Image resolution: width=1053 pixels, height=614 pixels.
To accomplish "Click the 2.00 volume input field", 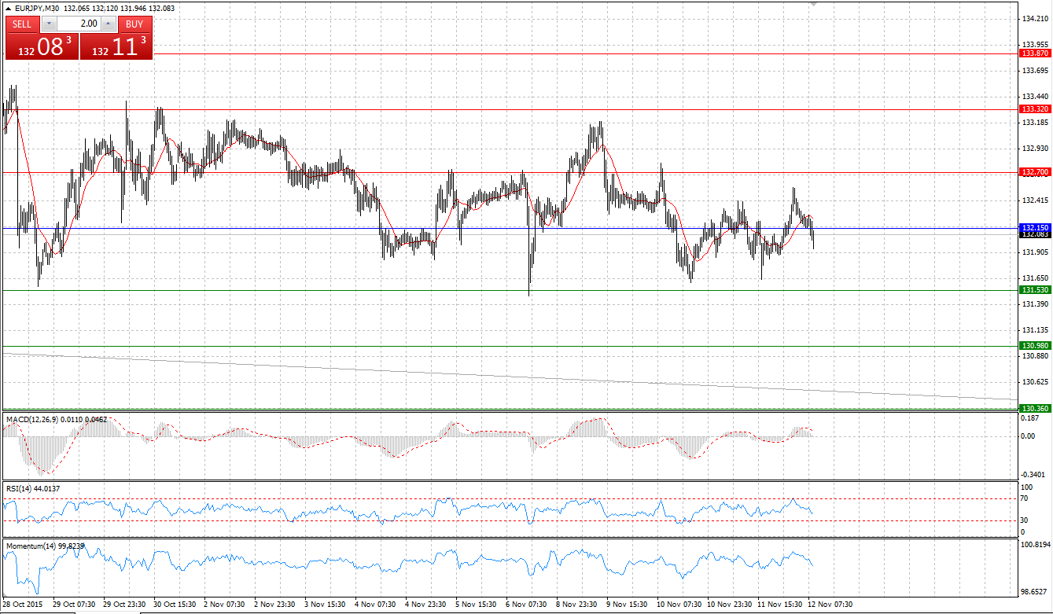I will pos(79,24).
